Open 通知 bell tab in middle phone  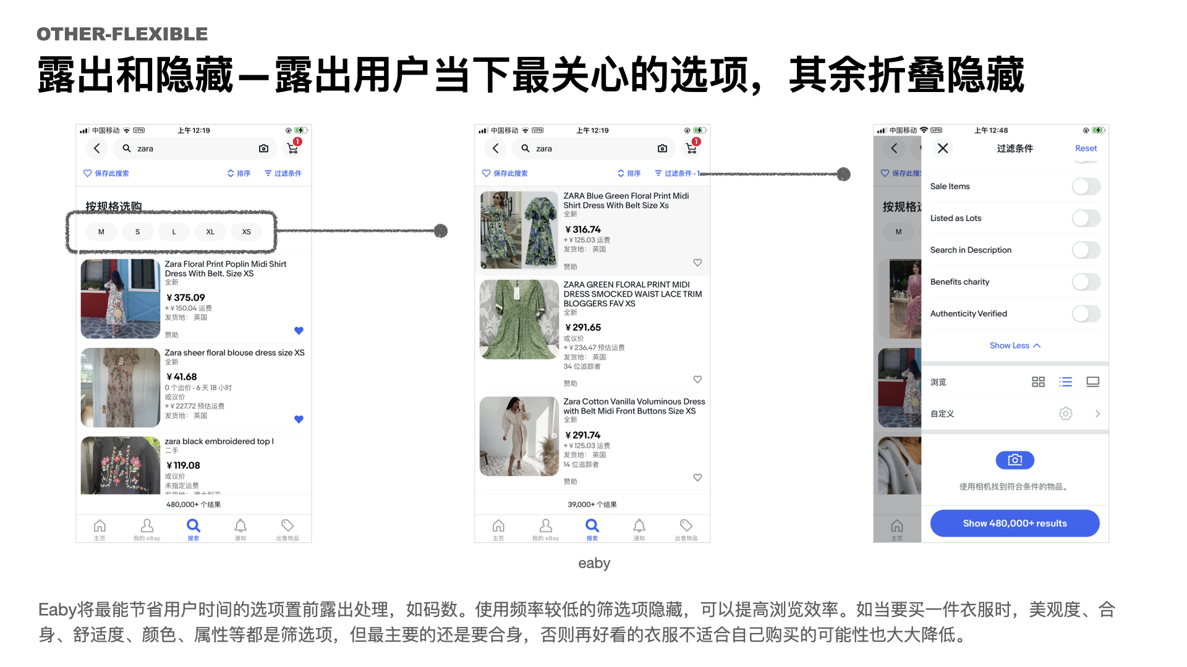pyautogui.click(x=639, y=529)
